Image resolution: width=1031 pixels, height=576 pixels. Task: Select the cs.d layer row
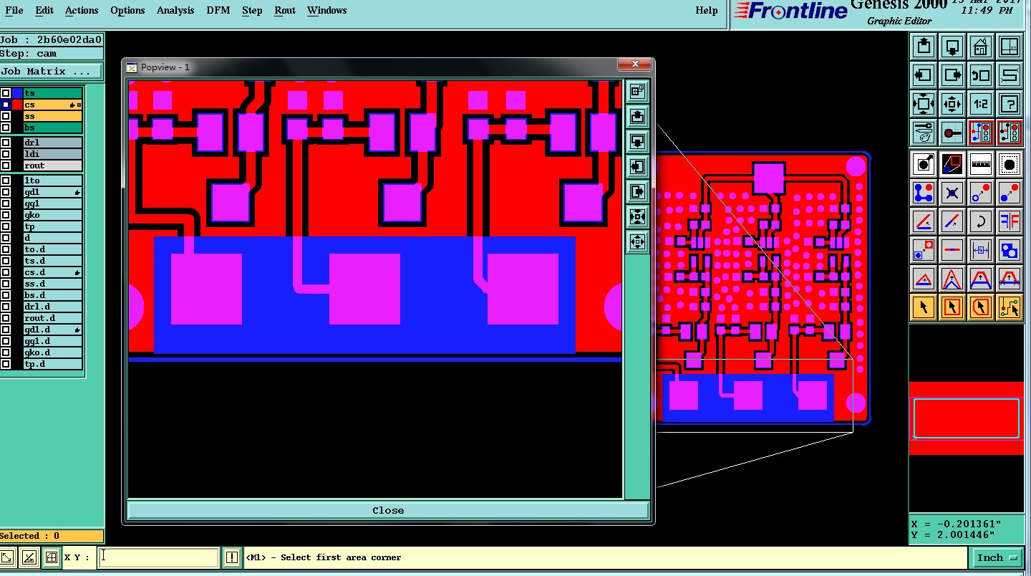pyautogui.click(x=52, y=272)
